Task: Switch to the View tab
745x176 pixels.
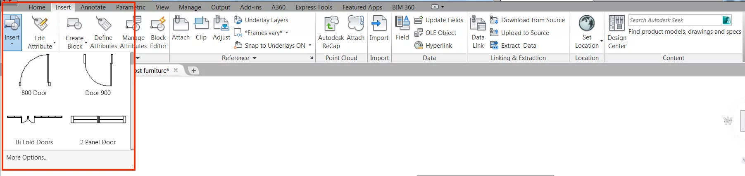Action: click(x=162, y=7)
